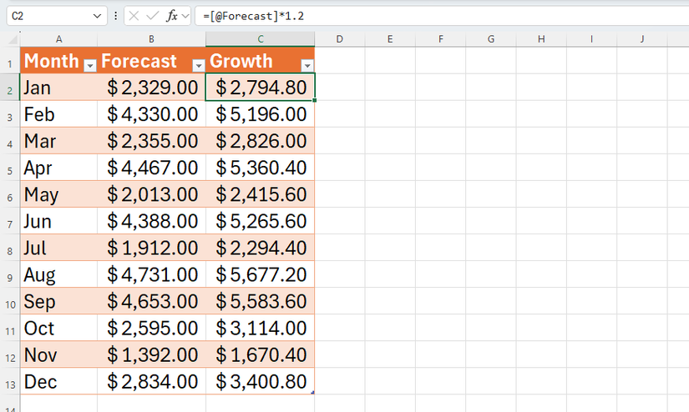Select the May cell
Image resolution: width=689 pixels, height=412 pixels.
click(59, 194)
